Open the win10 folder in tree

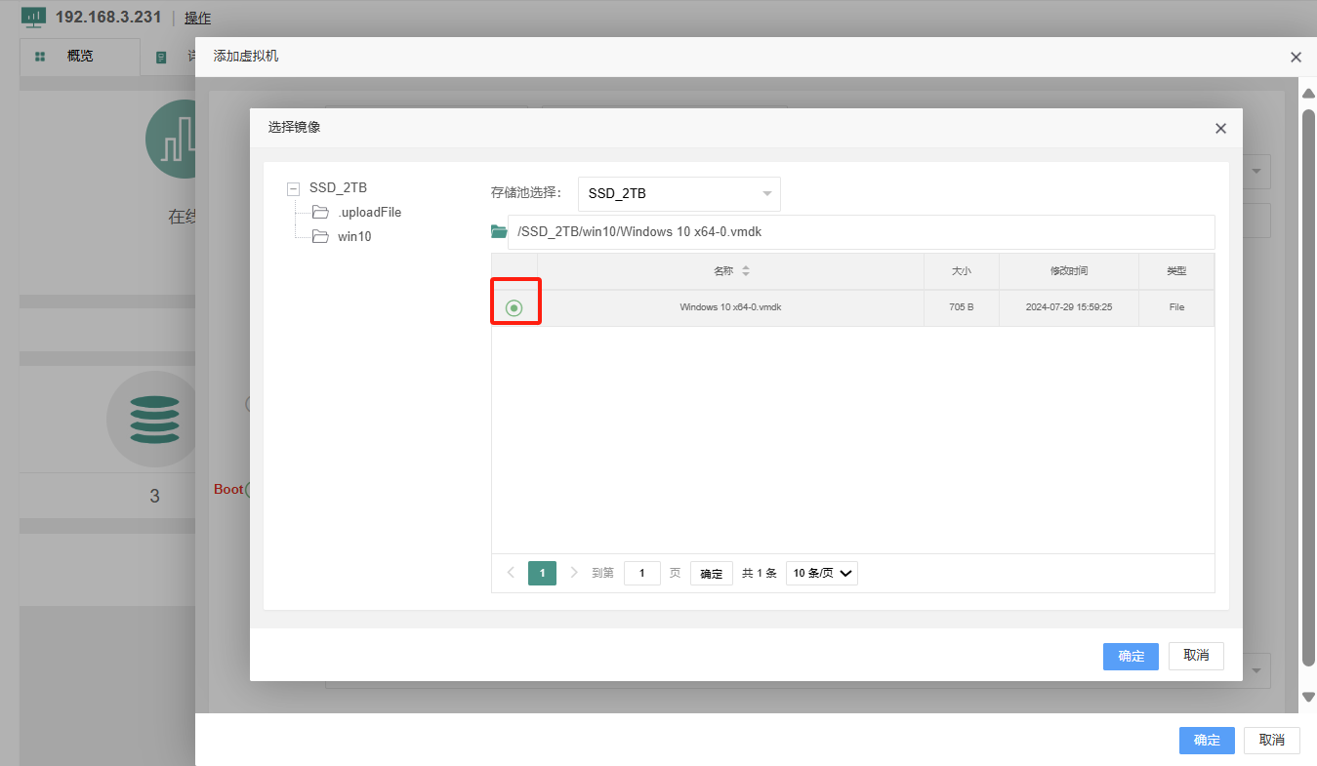coord(353,236)
